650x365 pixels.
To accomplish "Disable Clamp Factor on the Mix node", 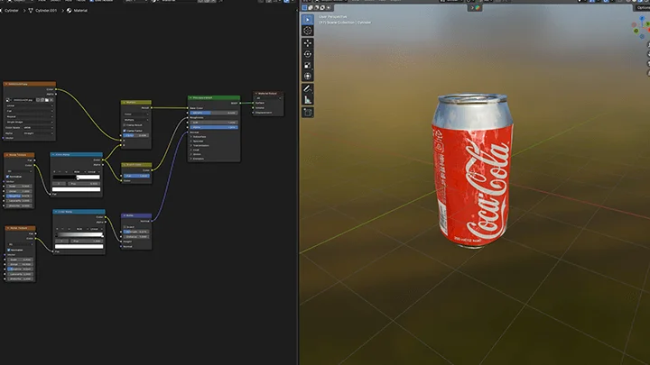I will [x=125, y=131].
